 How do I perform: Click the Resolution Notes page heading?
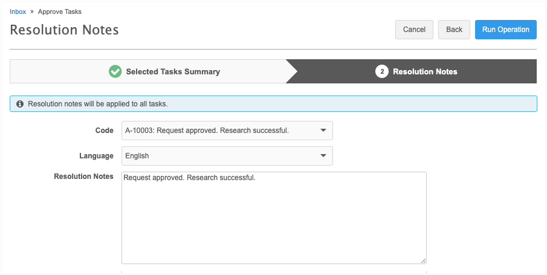(x=64, y=30)
